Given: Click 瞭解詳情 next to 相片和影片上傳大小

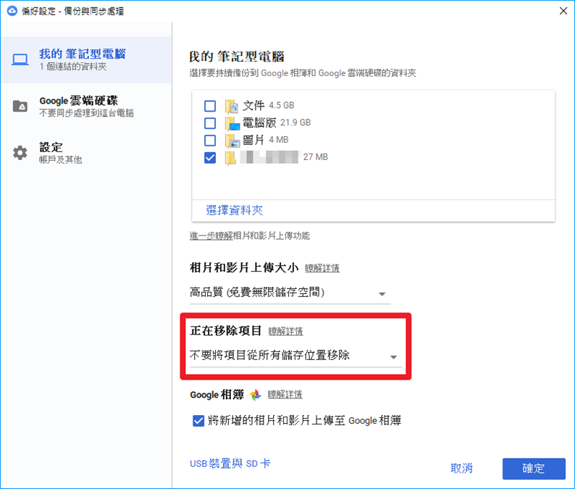Looking at the screenshot, I should [322, 269].
